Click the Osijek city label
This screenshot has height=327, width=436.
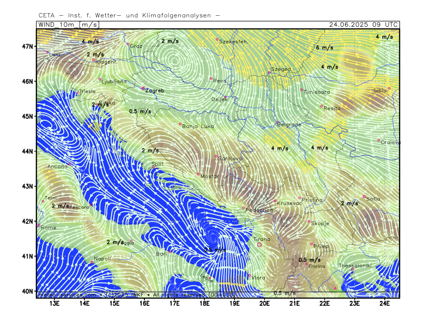pyautogui.click(x=220, y=99)
